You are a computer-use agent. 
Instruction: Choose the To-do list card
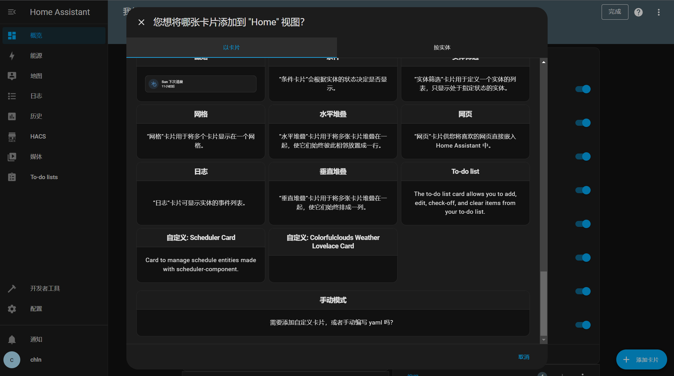(465, 193)
